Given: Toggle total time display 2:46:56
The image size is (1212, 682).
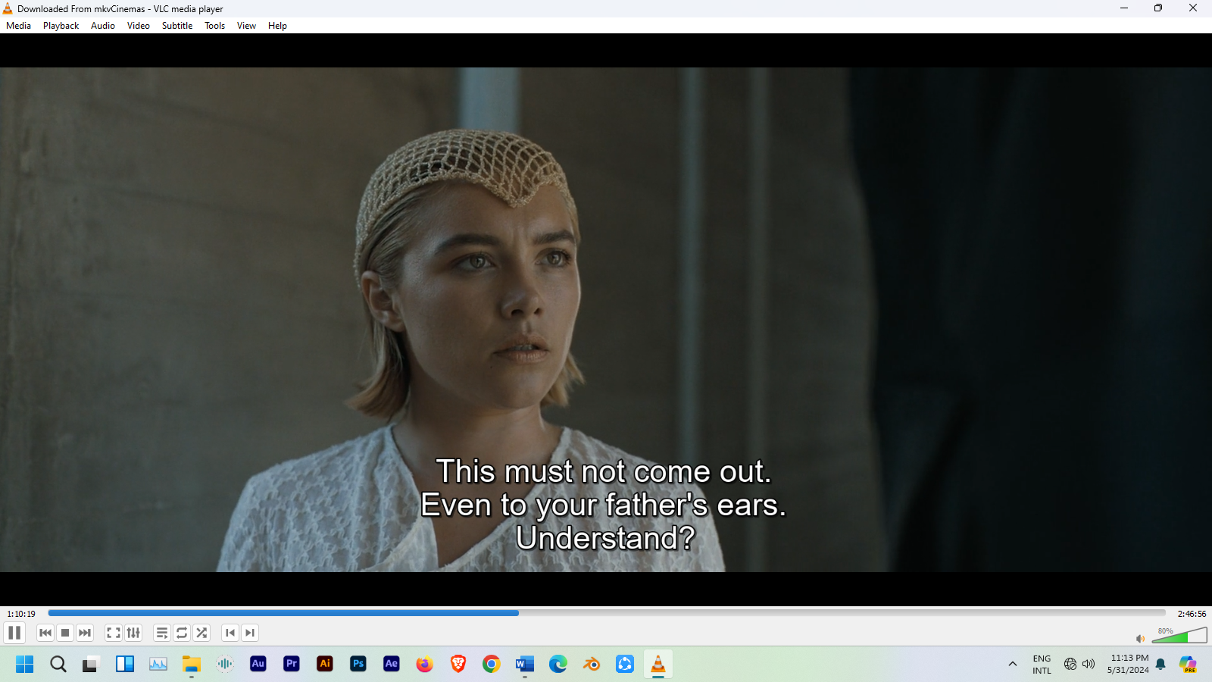Looking at the screenshot, I should (1192, 614).
